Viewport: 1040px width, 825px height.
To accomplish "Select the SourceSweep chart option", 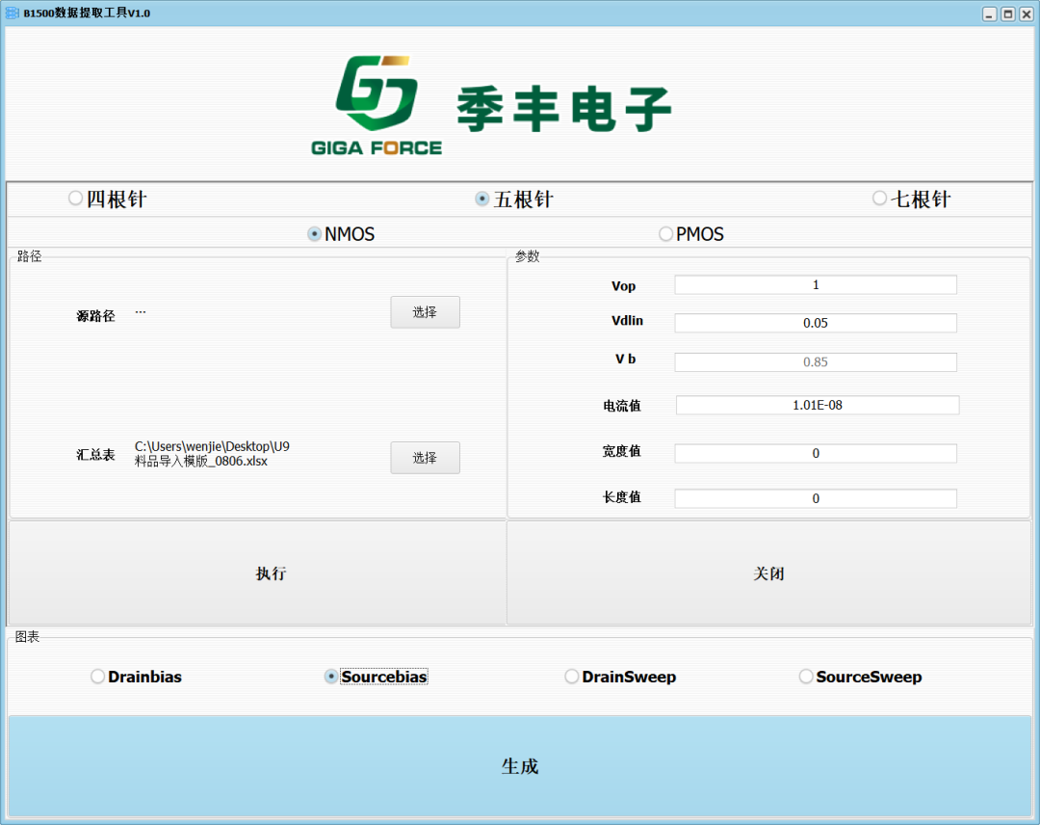I will point(860,677).
